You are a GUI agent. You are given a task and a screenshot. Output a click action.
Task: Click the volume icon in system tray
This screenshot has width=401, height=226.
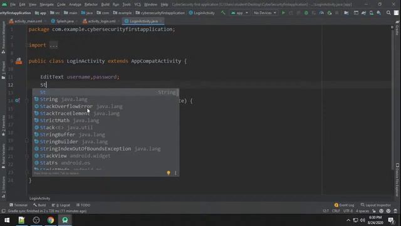tap(363, 220)
